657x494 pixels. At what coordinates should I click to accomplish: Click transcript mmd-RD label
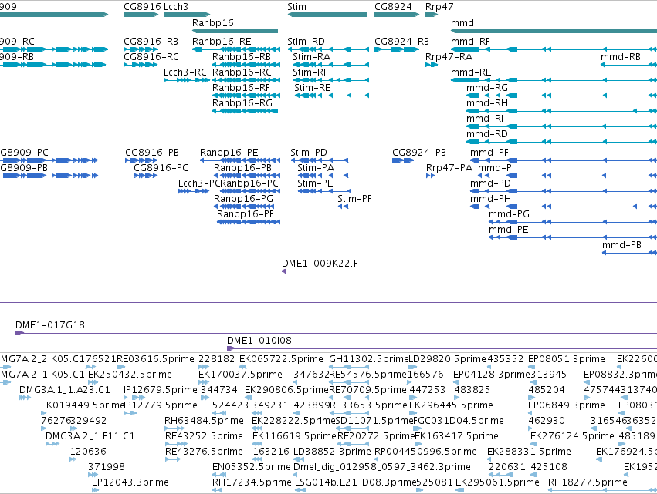(487, 134)
